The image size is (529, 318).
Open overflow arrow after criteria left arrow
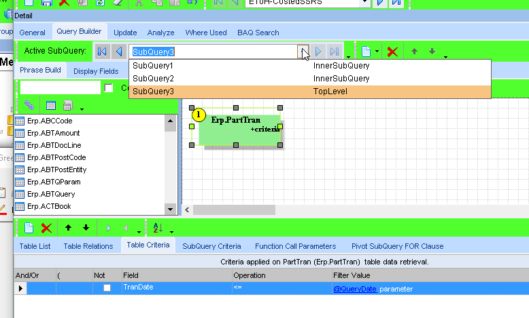point(139,232)
